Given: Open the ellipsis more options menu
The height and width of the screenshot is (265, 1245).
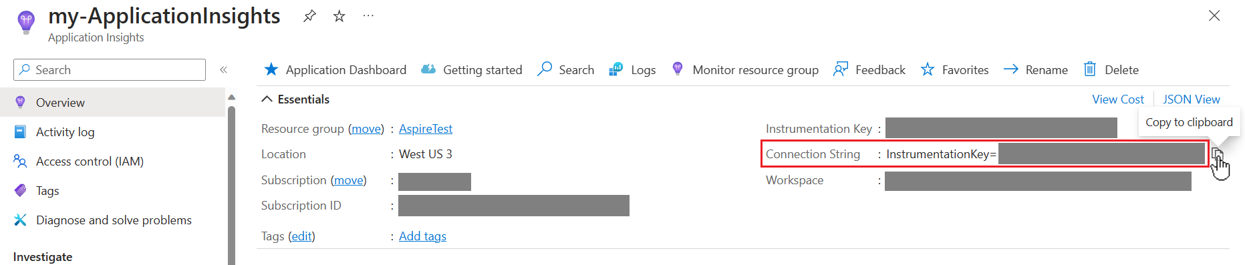Looking at the screenshot, I should click(368, 16).
